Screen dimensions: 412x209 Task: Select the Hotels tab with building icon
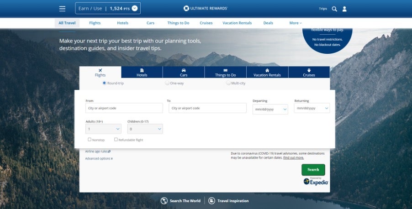click(x=142, y=73)
